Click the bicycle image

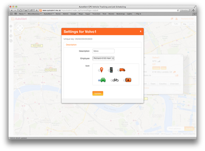point(116,80)
